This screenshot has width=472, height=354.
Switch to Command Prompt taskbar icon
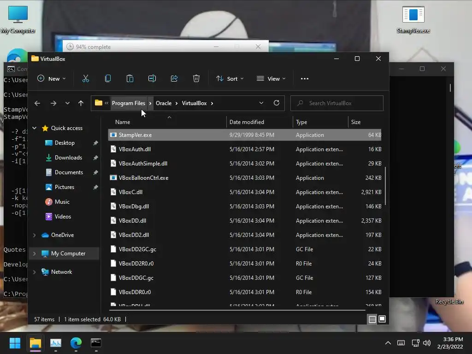(x=96, y=343)
